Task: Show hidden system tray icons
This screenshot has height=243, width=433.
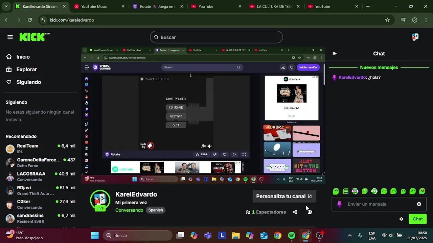Action: coord(350,235)
